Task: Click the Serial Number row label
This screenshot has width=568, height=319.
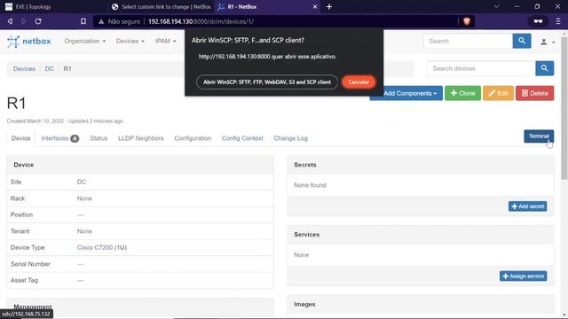Action: pyautogui.click(x=30, y=264)
